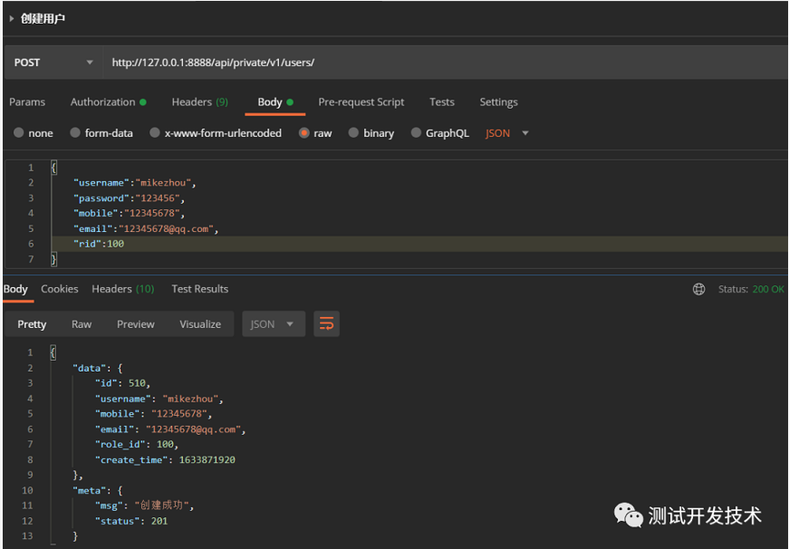The height and width of the screenshot is (549, 789).
Task: Choose x-www-form-urlencoded body type
Action: coord(155,133)
